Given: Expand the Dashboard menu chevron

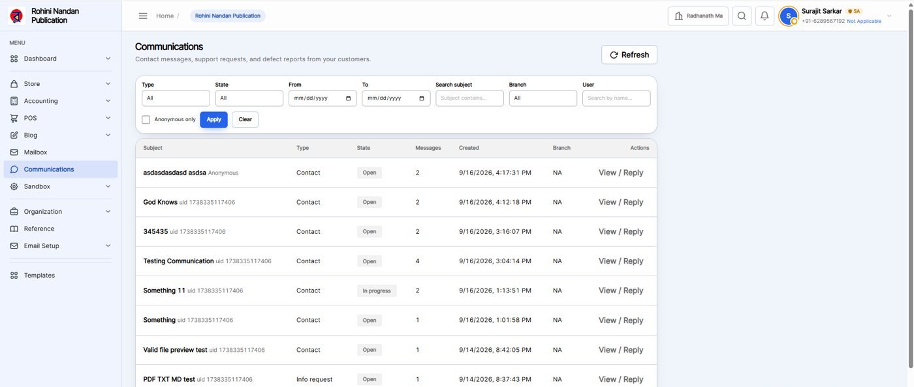Looking at the screenshot, I should pyautogui.click(x=108, y=59).
